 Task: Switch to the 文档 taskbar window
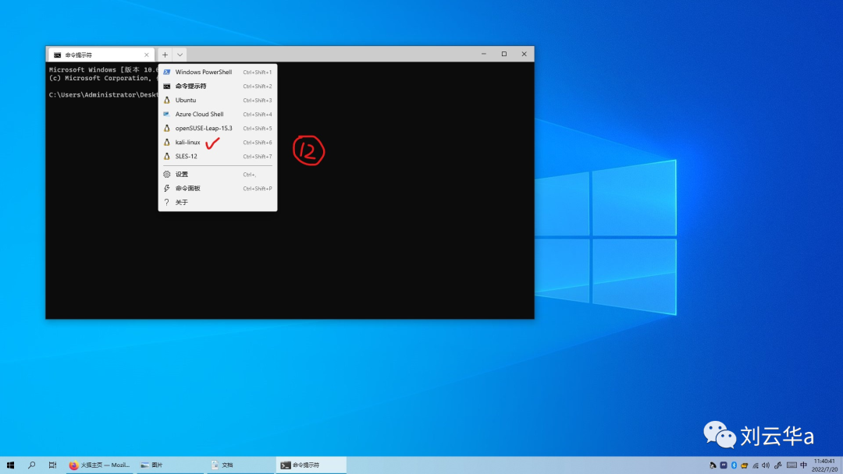click(x=240, y=465)
